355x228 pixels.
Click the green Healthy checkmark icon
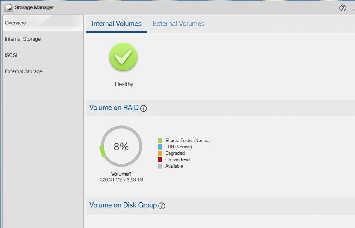(x=123, y=57)
